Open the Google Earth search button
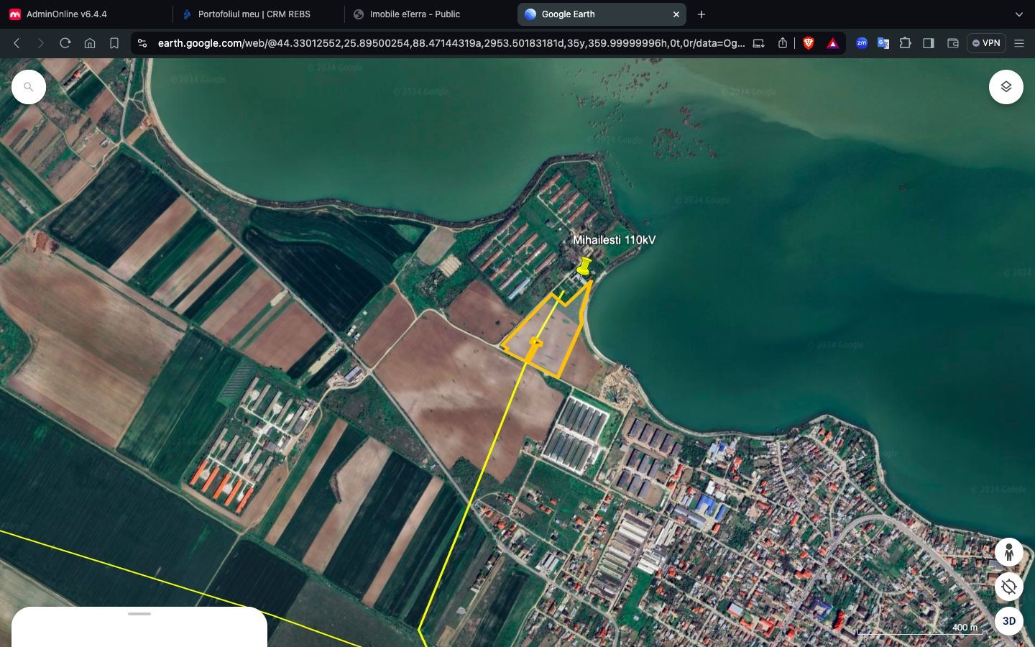The image size is (1035, 647). coord(29,87)
